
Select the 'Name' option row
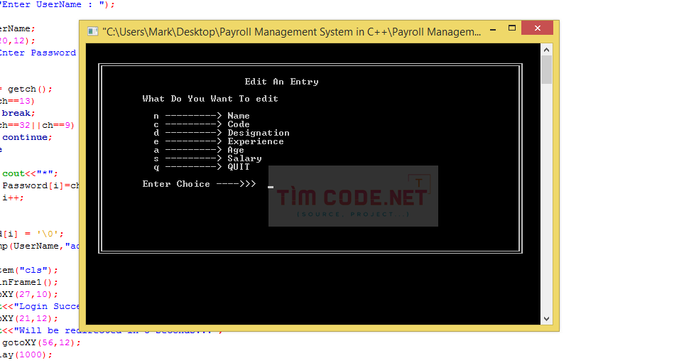click(x=202, y=116)
